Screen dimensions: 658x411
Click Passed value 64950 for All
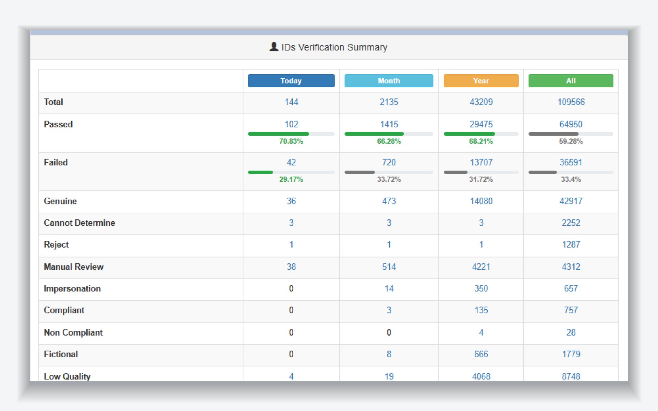(571, 124)
